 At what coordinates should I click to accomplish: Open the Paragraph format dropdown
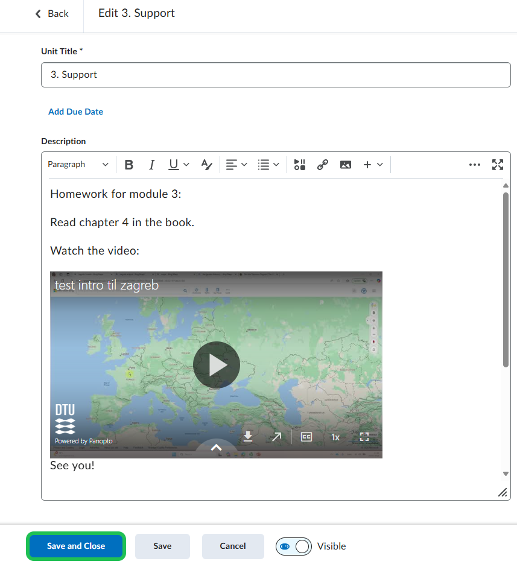click(x=78, y=165)
